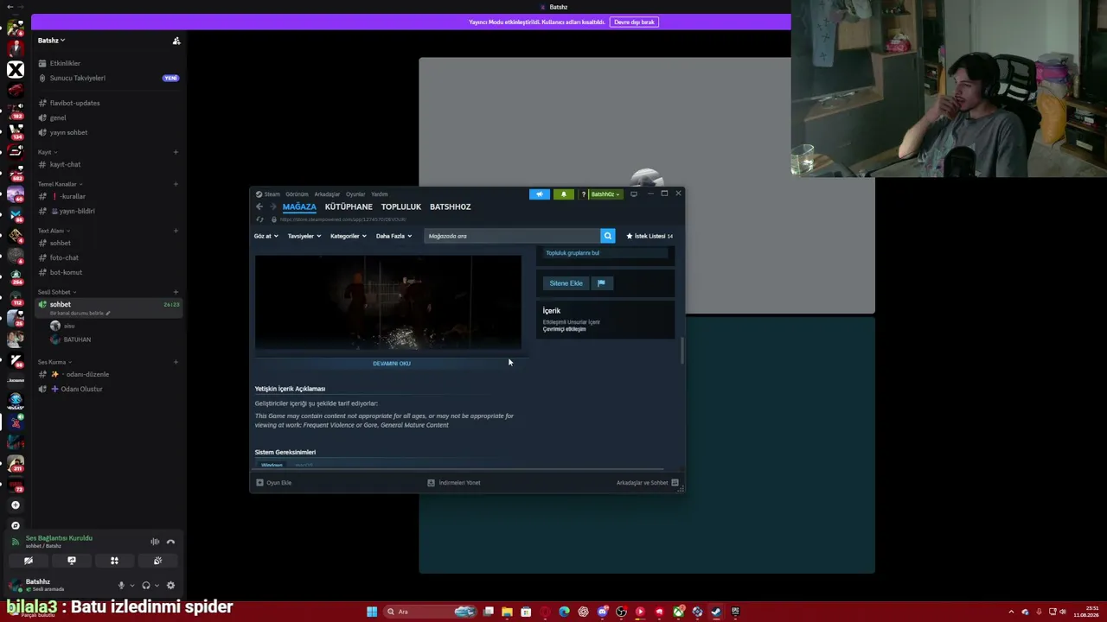Open Discord soundboard icon
This screenshot has width=1107, height=622.
pyautogui.click(x=157, y=561)
